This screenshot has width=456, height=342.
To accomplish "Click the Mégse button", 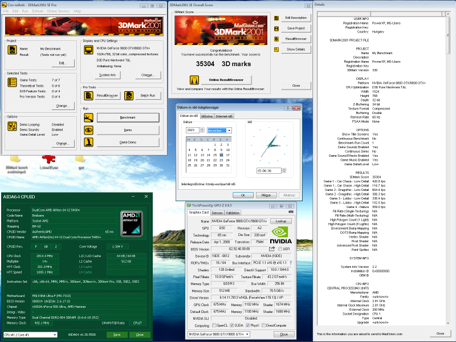I will (x=266, y=195).
